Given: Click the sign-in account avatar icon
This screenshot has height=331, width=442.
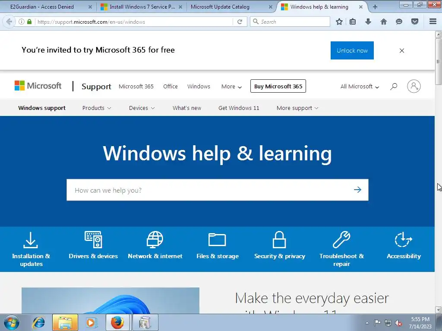Looking at the screenshot, I should (414, 86).
